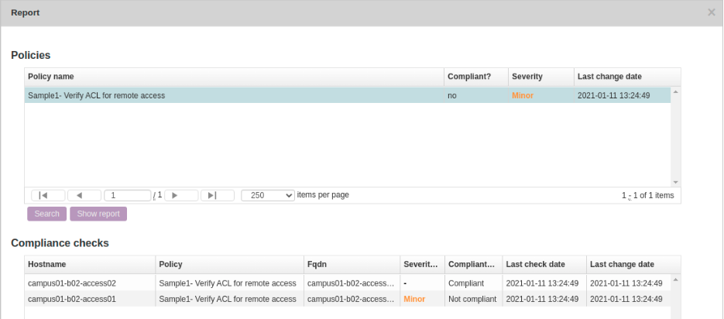This screenshot has height=319, width=724.
Task: Go to last page of policies
Action: [218, 196]
